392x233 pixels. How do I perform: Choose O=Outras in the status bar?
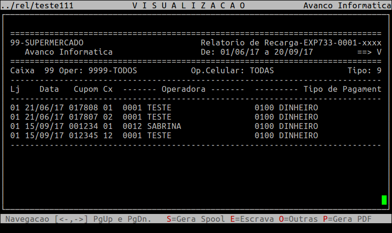click(x=298, y=219)
